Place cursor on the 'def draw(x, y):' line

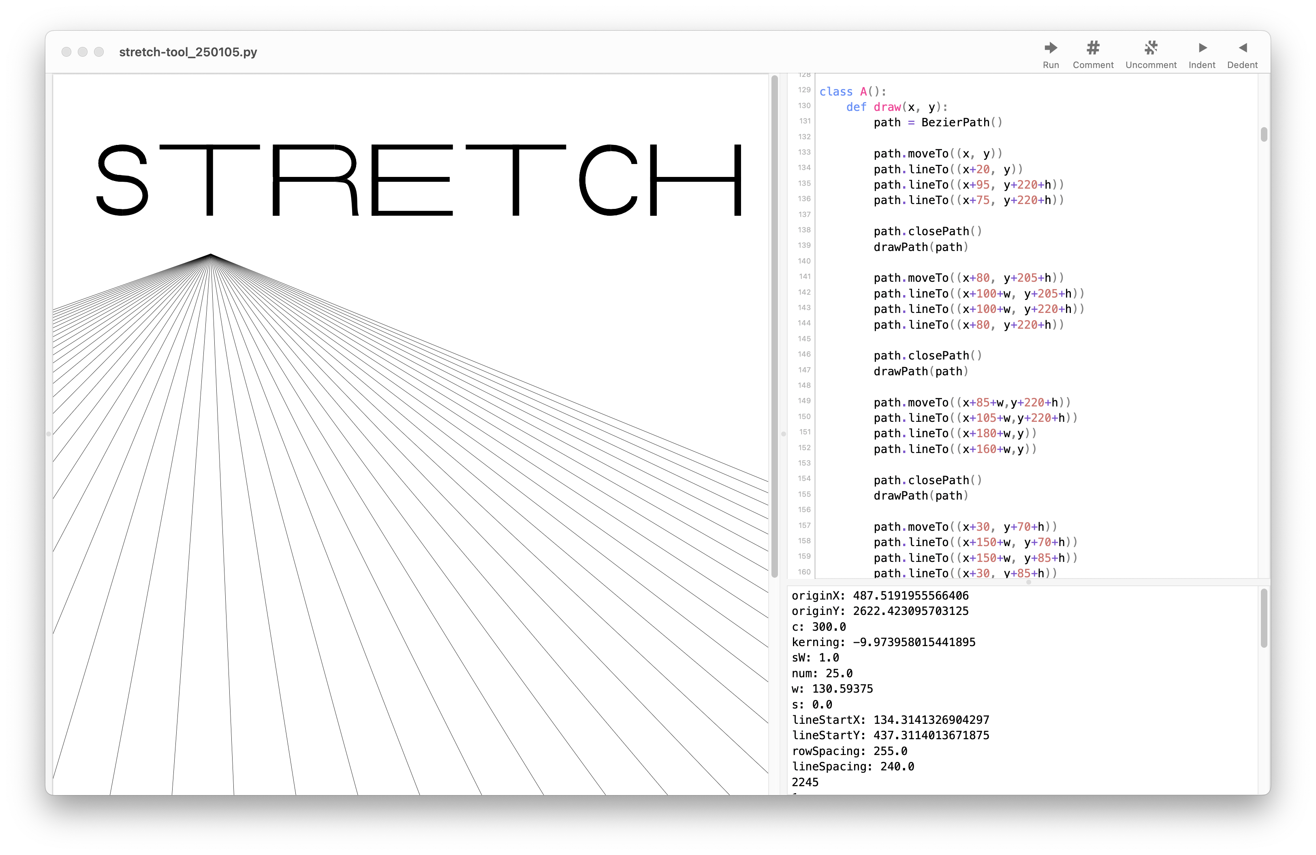[896, 107]
